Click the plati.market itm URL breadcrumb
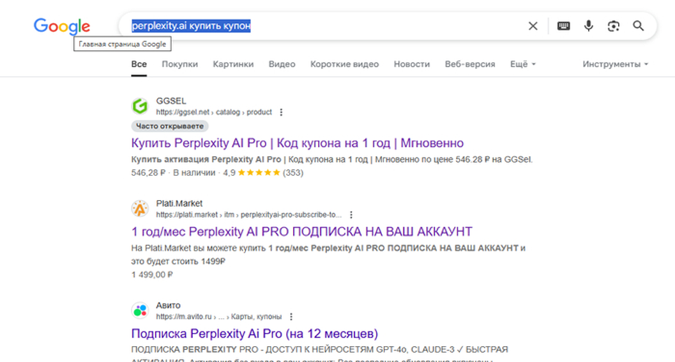675x362 pixels. (x=249, y=214)
